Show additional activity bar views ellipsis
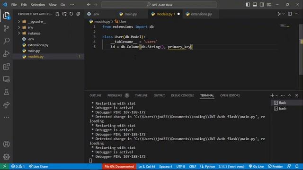Screen dimensions: 303x170 pyautogui.click(x=6, y=117)
